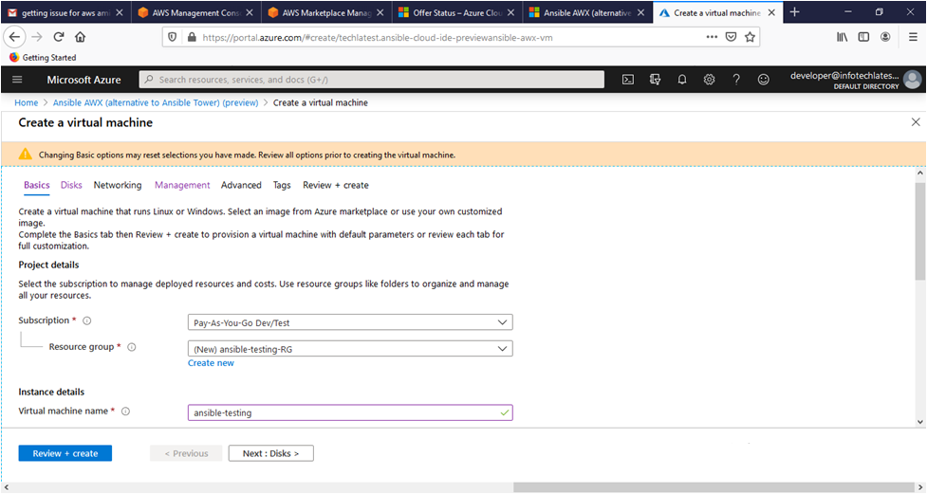The width and height of the screenshot is (927, 494).
Task: Open the Firefox account icon
Action: [x=885, y=37]
